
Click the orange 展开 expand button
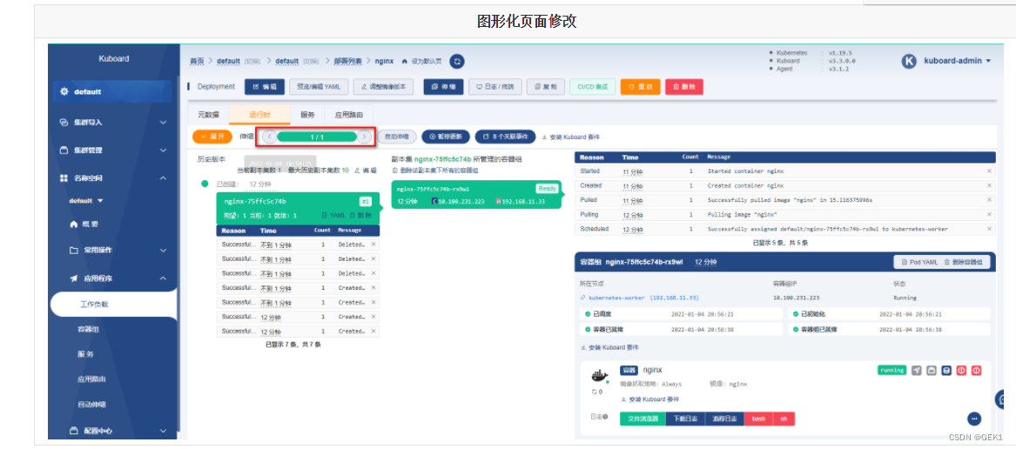212,137
